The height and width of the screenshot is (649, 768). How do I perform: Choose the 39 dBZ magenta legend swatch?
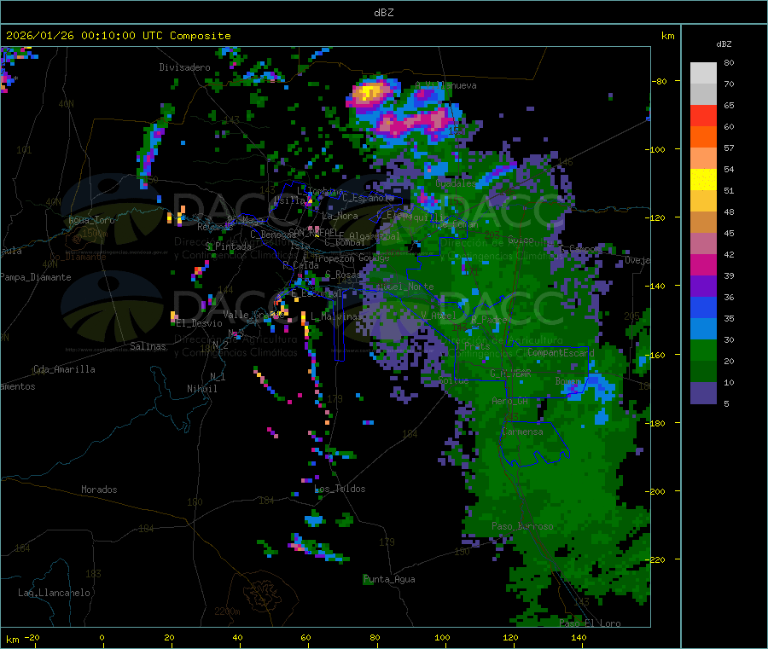[x=703, y=264]
